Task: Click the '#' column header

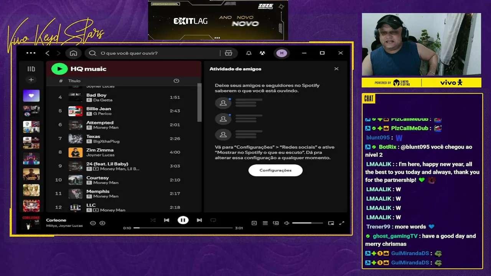Action: point(61,81)
